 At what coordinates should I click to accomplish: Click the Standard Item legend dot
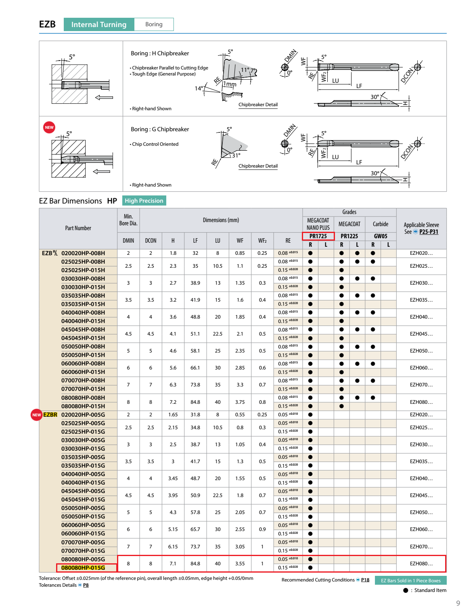coord(406,590)
